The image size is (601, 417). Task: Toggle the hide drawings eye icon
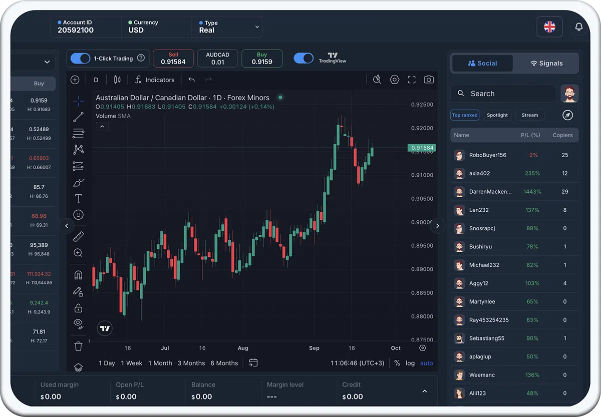click(x=78, y=324)
